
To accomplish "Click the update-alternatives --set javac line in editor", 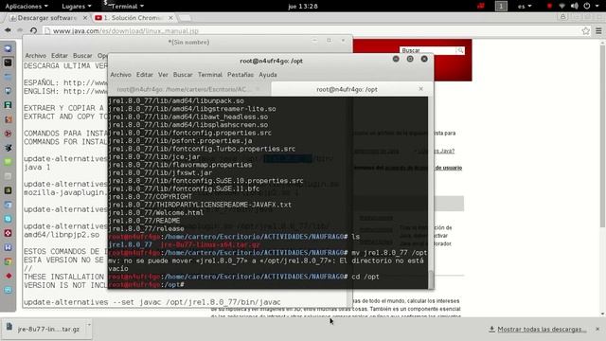I will point(151,302).
